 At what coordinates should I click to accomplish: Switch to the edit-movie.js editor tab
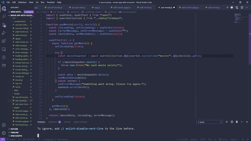pyautogui.click(x=146, y=7)
